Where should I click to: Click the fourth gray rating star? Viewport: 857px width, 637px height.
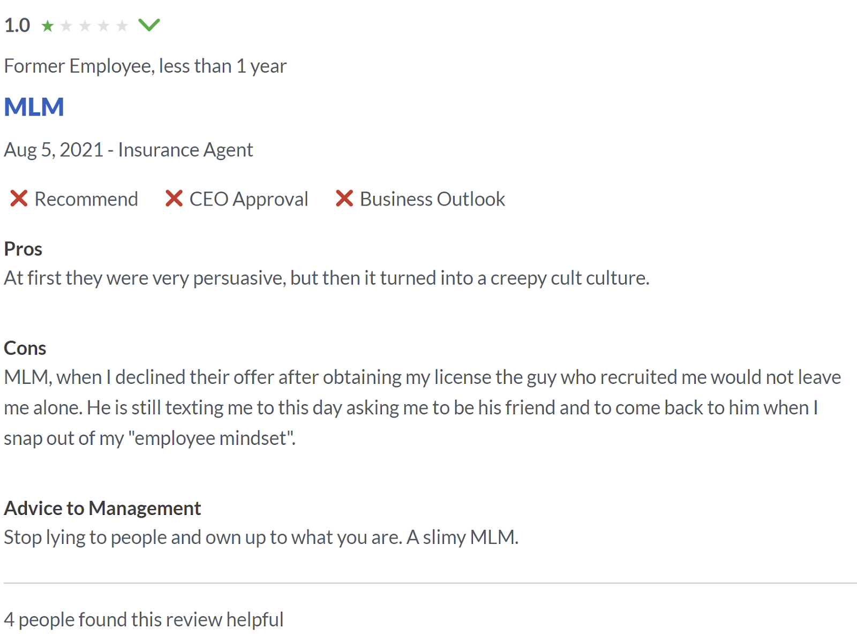(x=104, y=26)
